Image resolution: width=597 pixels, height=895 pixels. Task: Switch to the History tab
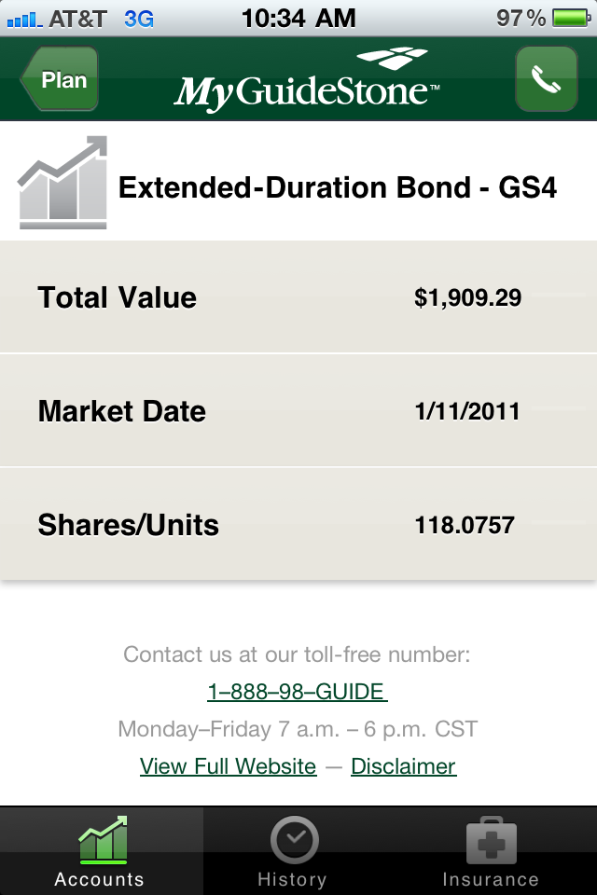coord(292,852)
